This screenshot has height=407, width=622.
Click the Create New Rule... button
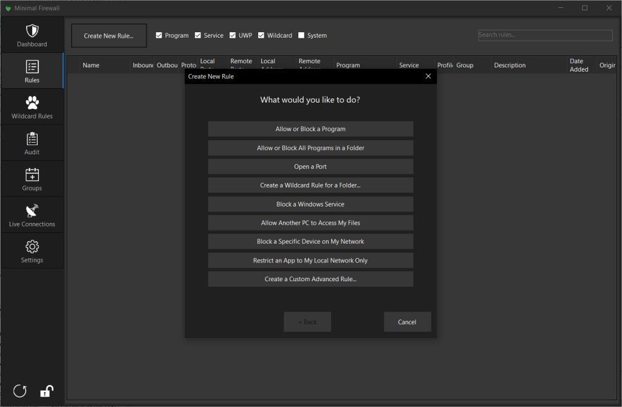(109, 36)
